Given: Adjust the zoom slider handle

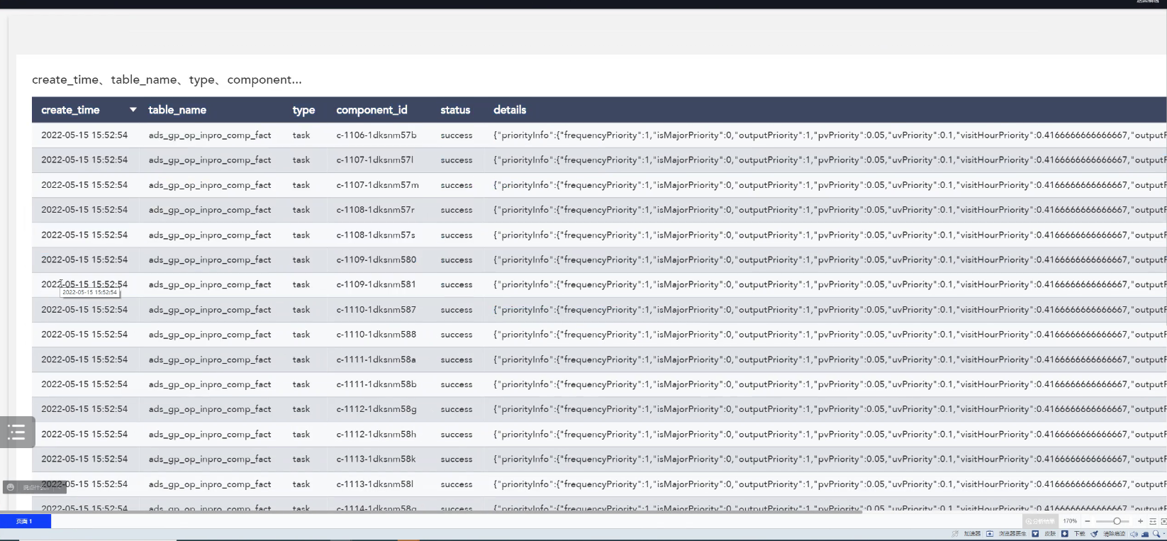Looking at the screenshot, I should pyautogui.click(x=1117, y=521).
